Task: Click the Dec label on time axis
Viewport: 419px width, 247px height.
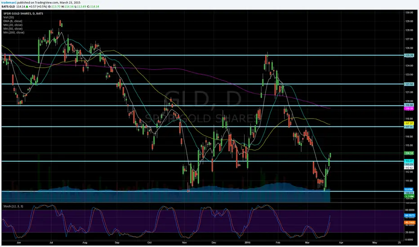Action: [x=214, y=243]
